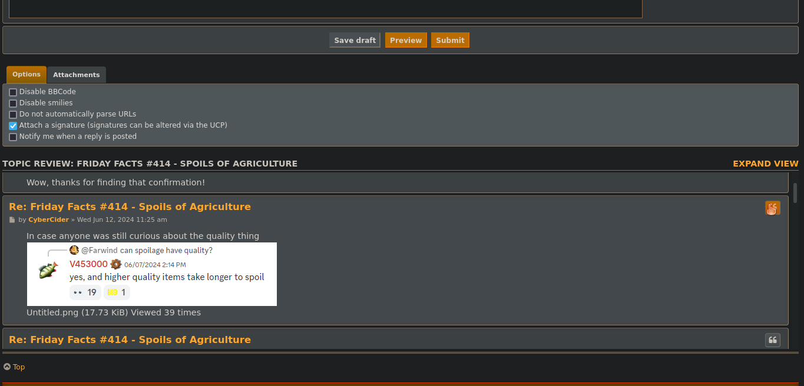The width and height of the screenshot is (804, 386).
Task: Click the grey quote icon on the last post
Action: click(x=772, y=340)
